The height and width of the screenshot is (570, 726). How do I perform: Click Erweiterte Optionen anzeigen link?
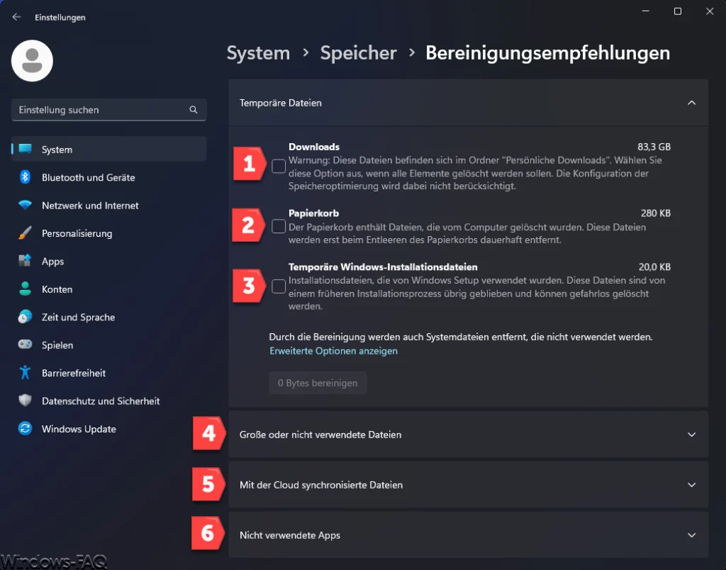click(333, 351)
